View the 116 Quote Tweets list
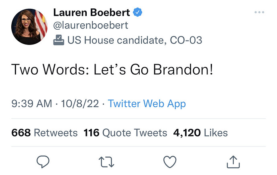Viewport: 277px width, 175px height. 125,132
